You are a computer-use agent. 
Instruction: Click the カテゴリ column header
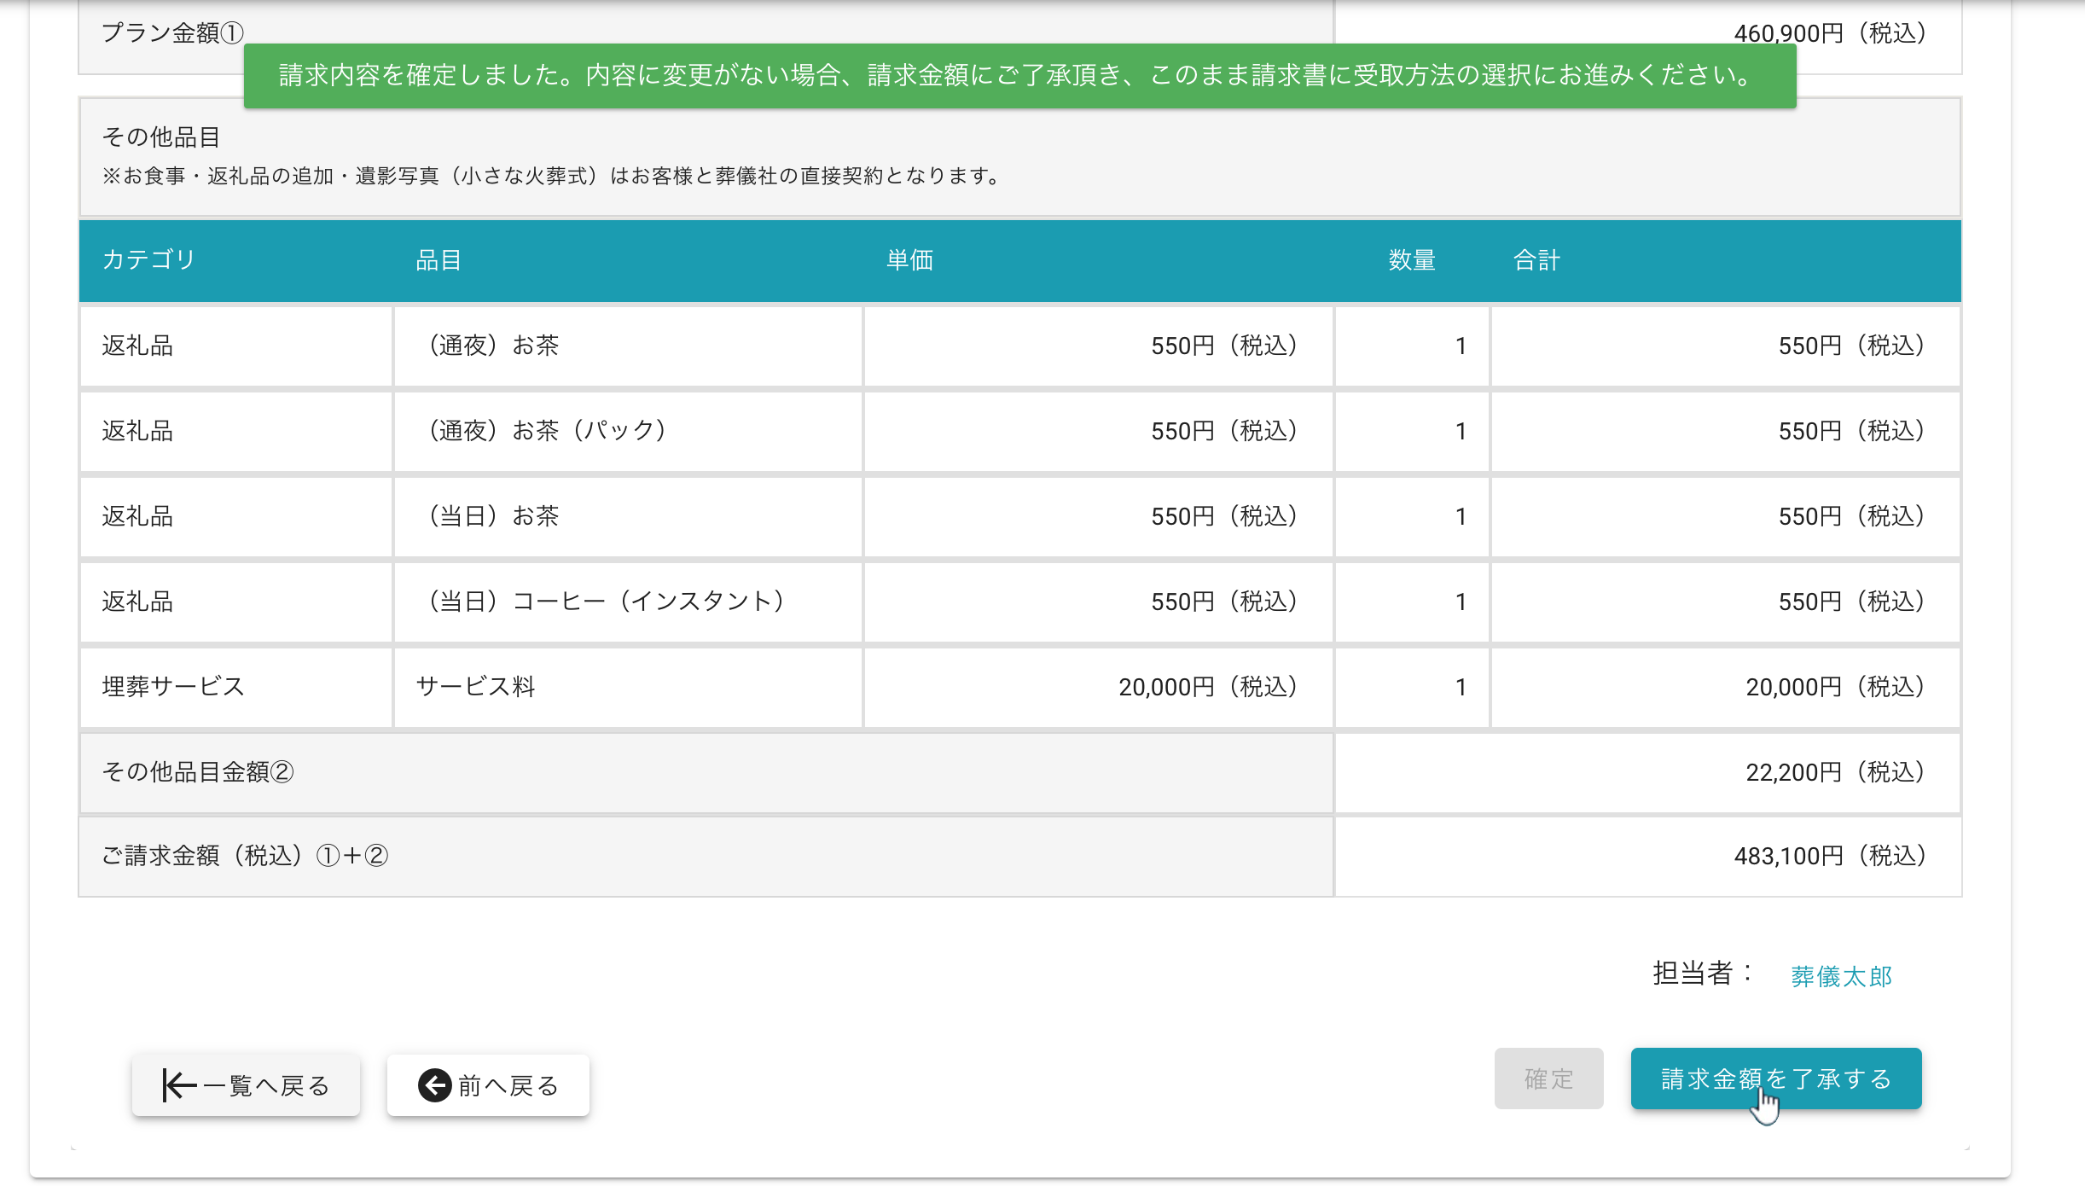click(x=149, y=259)
